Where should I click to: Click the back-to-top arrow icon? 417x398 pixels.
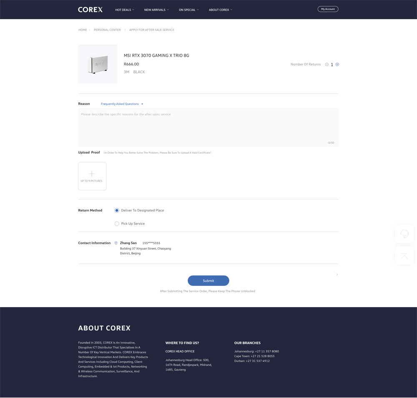click(404, 256)
